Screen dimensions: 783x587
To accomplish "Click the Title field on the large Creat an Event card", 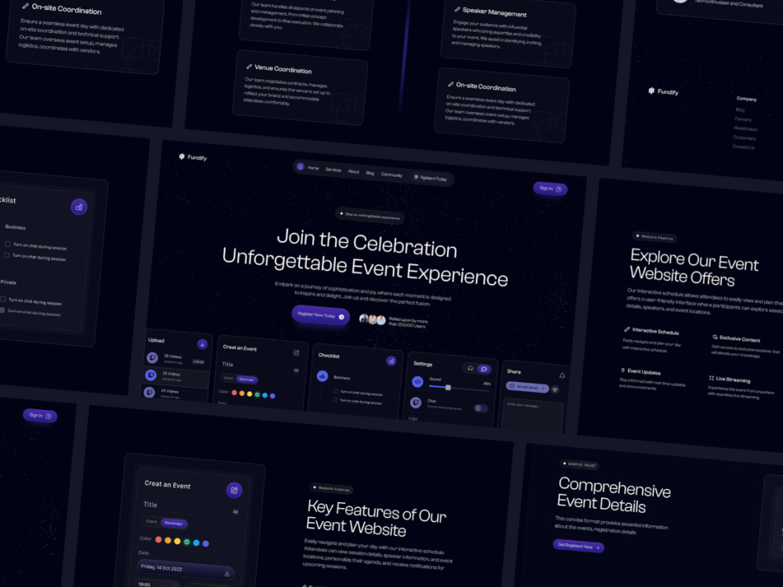I will click(x=189, y=507).
